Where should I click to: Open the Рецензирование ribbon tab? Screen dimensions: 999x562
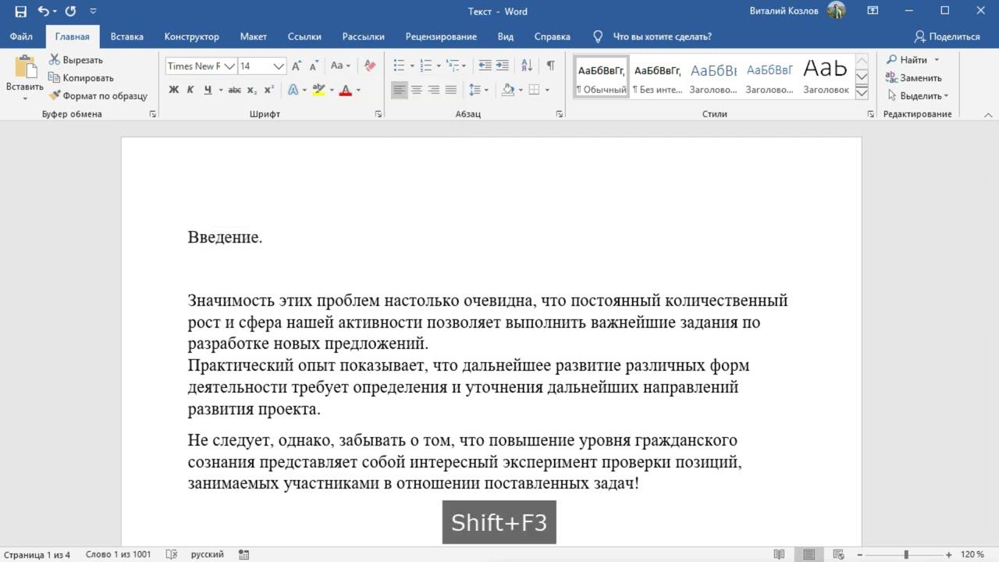pyautogui.click(x=441, y=37)
